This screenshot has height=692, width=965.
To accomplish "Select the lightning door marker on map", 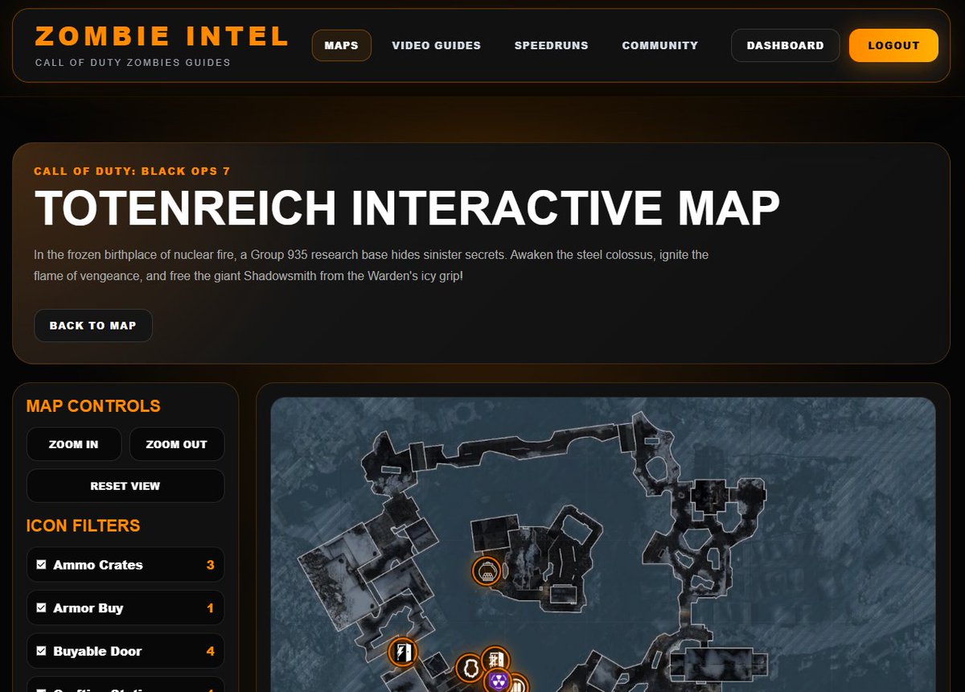I will click(402, 652).
